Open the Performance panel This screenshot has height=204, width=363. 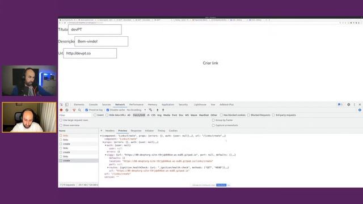coord(136,104)
